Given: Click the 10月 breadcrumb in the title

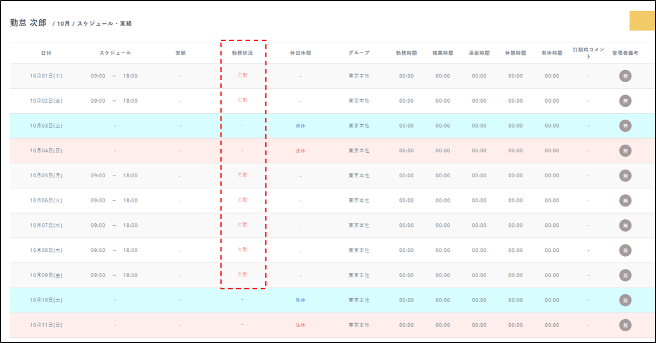Looking at the screenshot, I should point(64,24).
